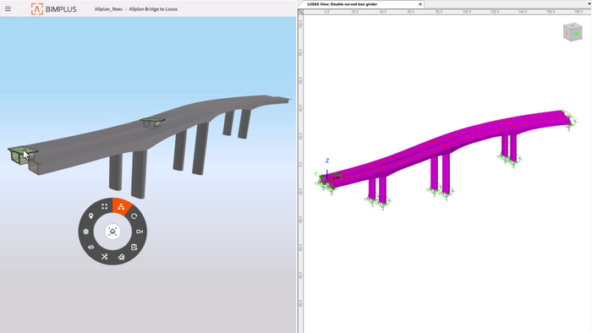Viewport: 592px width, 333px height.
Task: Select the highlighted green box girder section at bridge end
Action: pos(23,155)
